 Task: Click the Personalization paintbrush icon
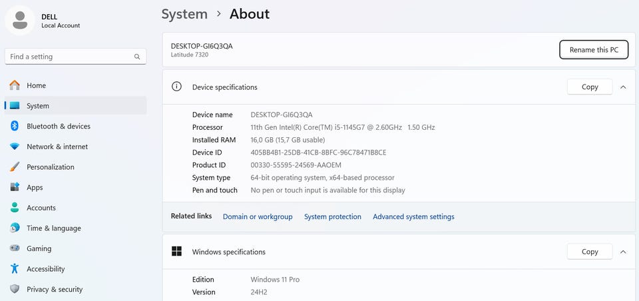pyautogui.click(x=15, y=166)
